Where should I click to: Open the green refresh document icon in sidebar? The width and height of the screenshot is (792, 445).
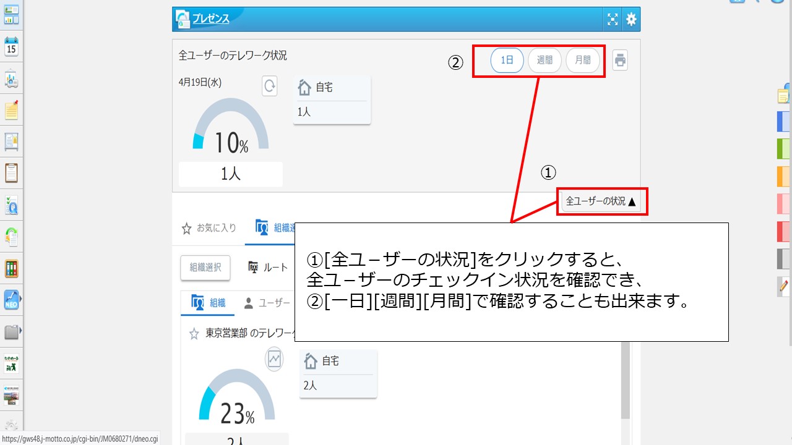[x=11, y=237]
